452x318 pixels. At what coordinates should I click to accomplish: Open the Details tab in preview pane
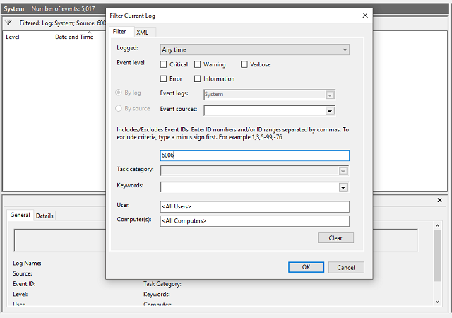(x=44, y=216)
